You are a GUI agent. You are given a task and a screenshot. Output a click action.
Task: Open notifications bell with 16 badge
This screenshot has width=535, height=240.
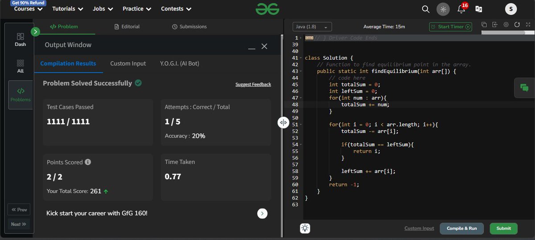(462, 8)
